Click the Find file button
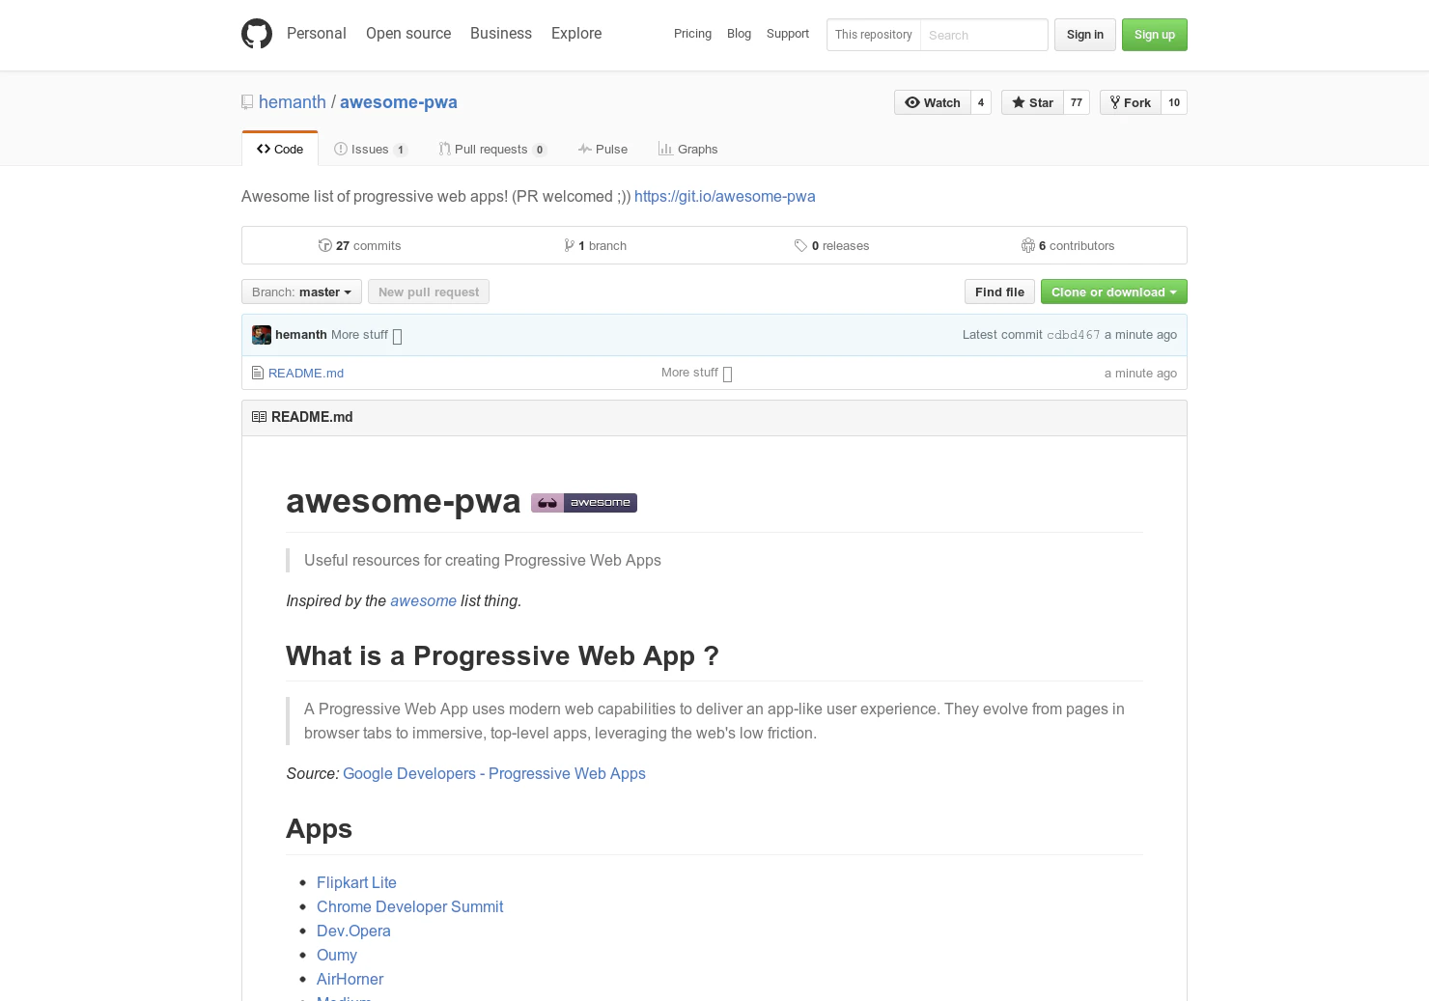 998,292
